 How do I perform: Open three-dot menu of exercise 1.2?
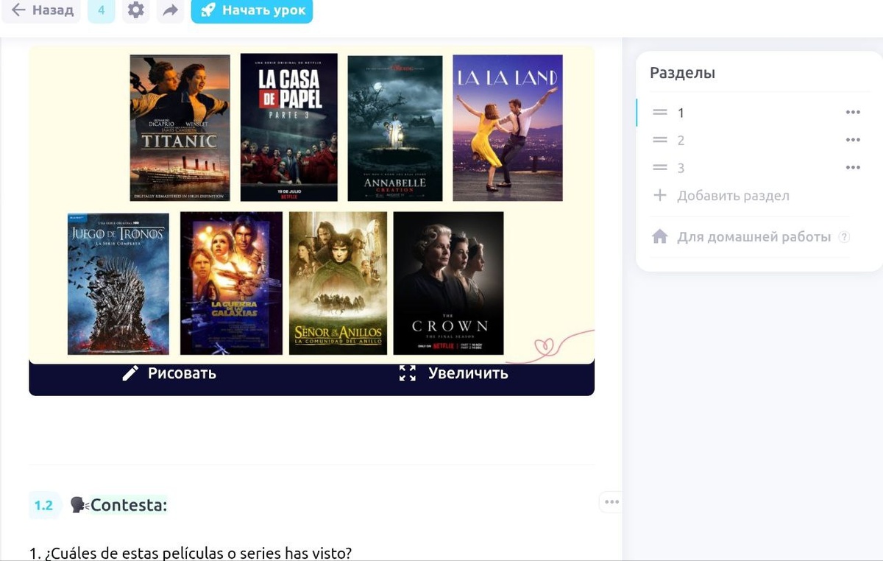[x=611, y=502]
